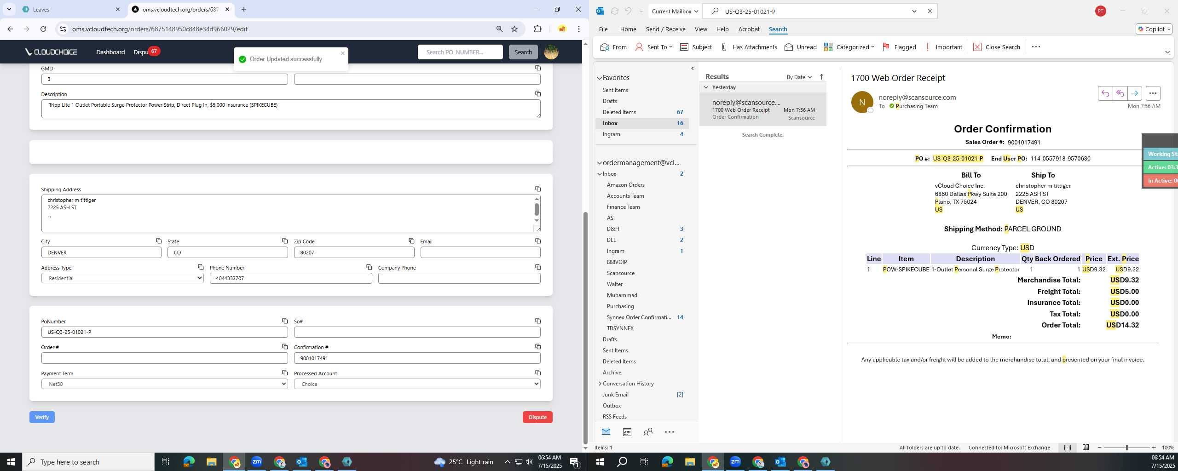The width and height of the screenshot is (1178, 471).
Task: Click Close Search in Outlook ribbon
Action: pyautogui.click(x=997, y=47)
